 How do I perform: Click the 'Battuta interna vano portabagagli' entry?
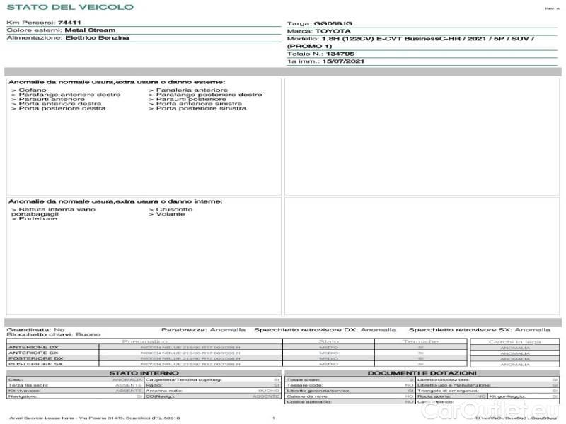pyautogui.click(x=54, y=211)
